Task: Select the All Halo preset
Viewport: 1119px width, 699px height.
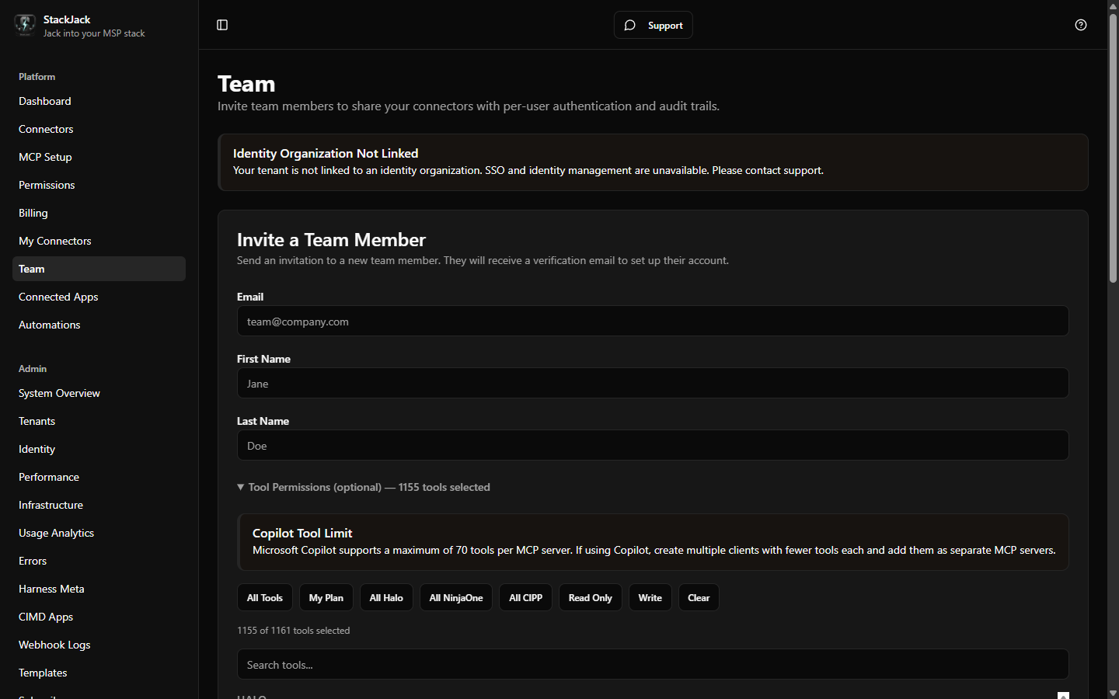Action: [386, 597]
